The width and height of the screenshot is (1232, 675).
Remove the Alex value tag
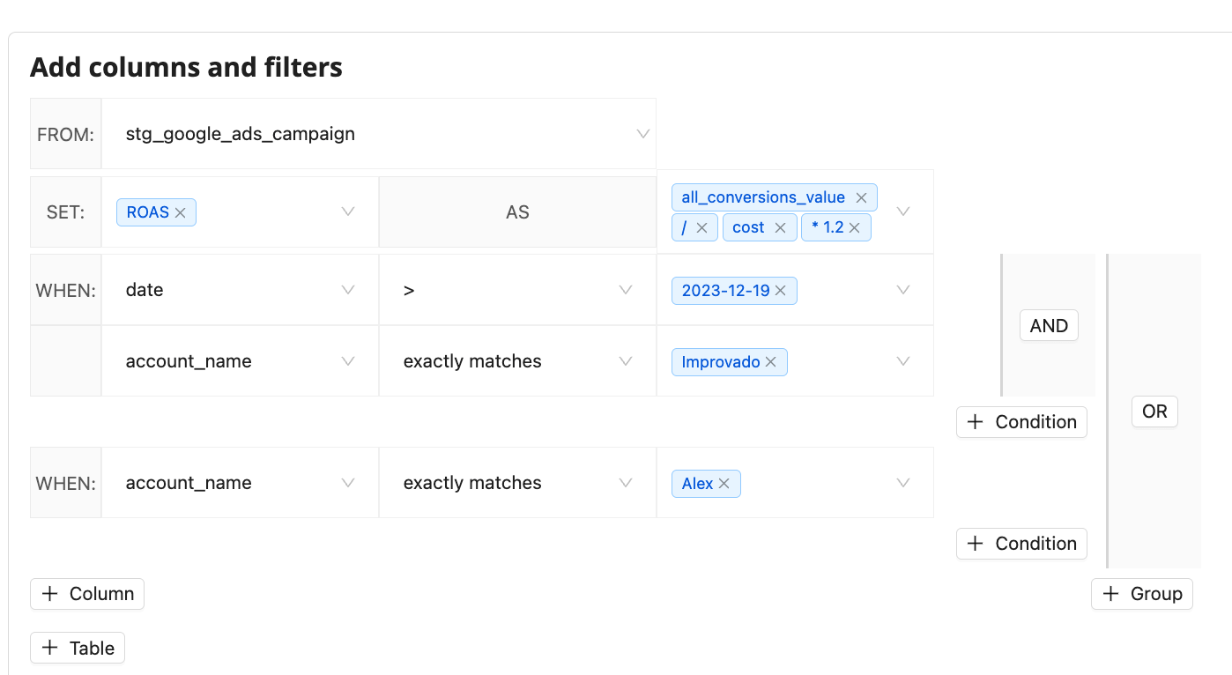click(724, 484)
